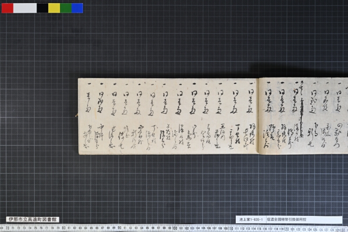Click the black color patch
Viewport: 348px width, 232px height.
42,8
